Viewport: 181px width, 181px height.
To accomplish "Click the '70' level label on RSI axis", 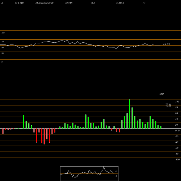I will pos(3,42).
